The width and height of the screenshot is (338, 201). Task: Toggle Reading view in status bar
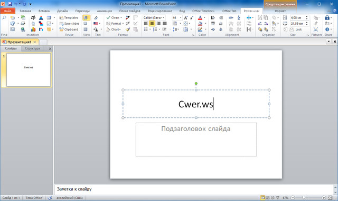click(273, 198)
